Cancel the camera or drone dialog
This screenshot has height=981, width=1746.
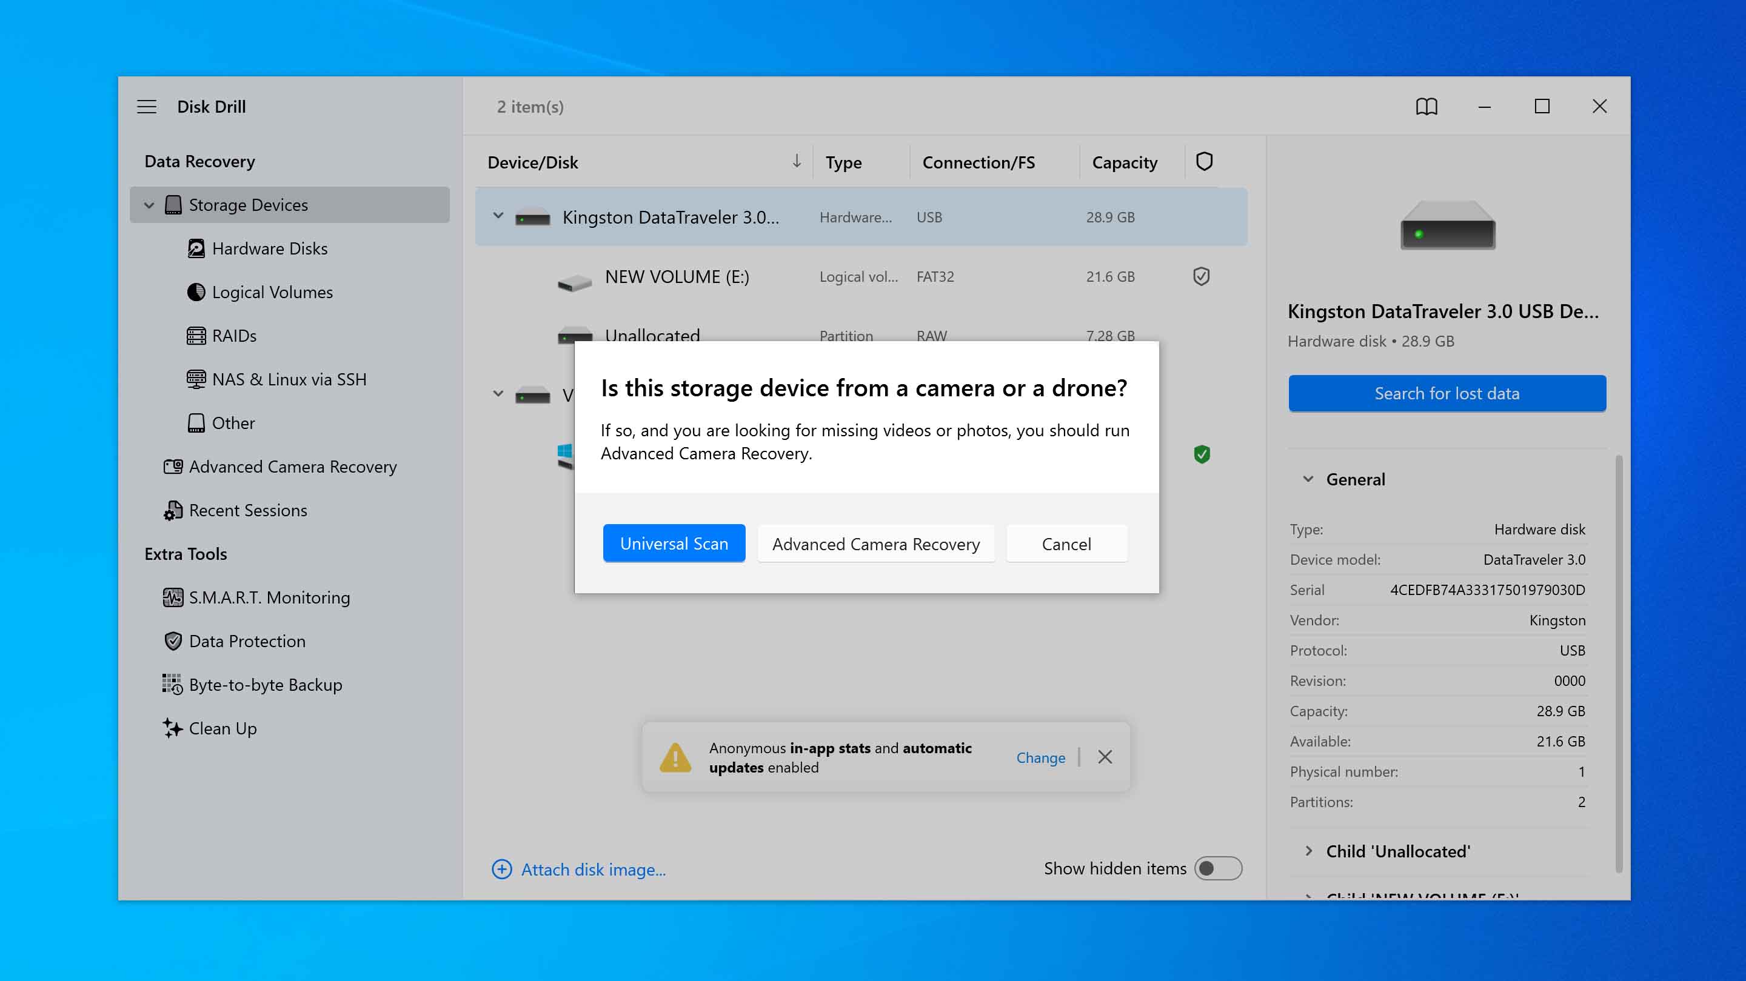pyautogui.click(x=1066, y=544)
